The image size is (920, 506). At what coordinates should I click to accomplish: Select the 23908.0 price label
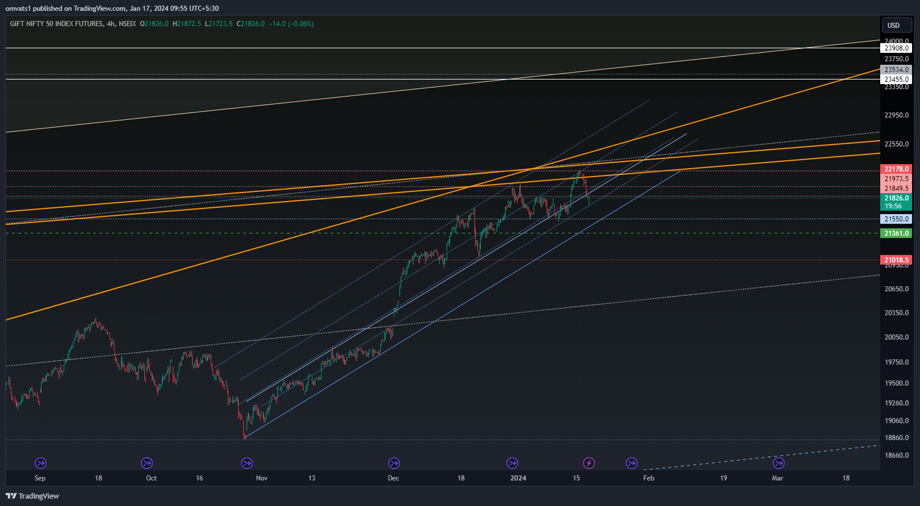click(x=897, y=48)
